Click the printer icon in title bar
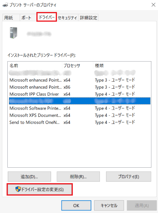The height and width of the screenshot is (213, 158). pos(5,5)
